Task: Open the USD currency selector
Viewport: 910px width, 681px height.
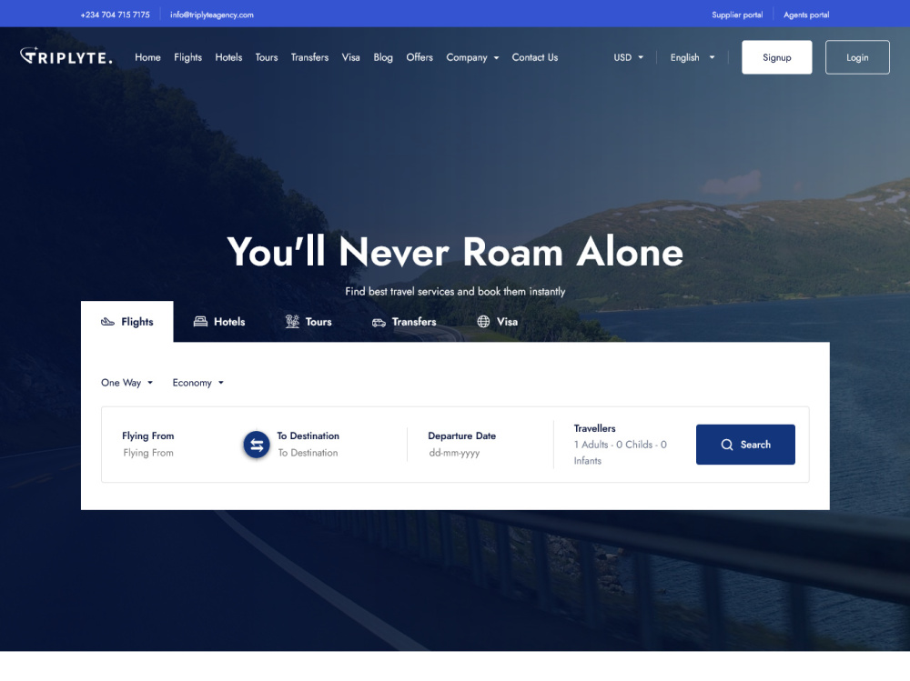Action: pyautogui.click(x=628, y=57)
